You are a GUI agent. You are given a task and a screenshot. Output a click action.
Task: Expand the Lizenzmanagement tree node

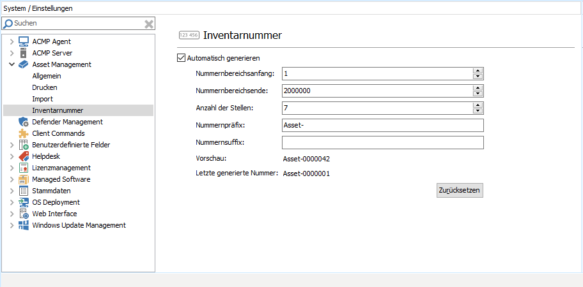coord(12,168)
